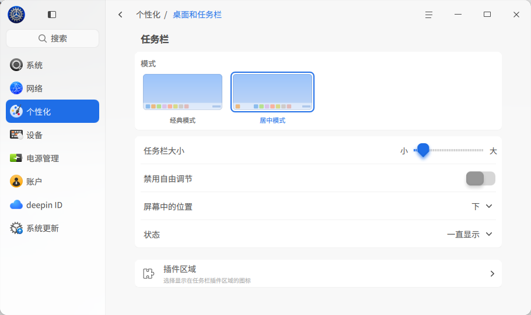Go to 账户 settings
This screenshot has width=531, height=315.
(x=53, y=181)
